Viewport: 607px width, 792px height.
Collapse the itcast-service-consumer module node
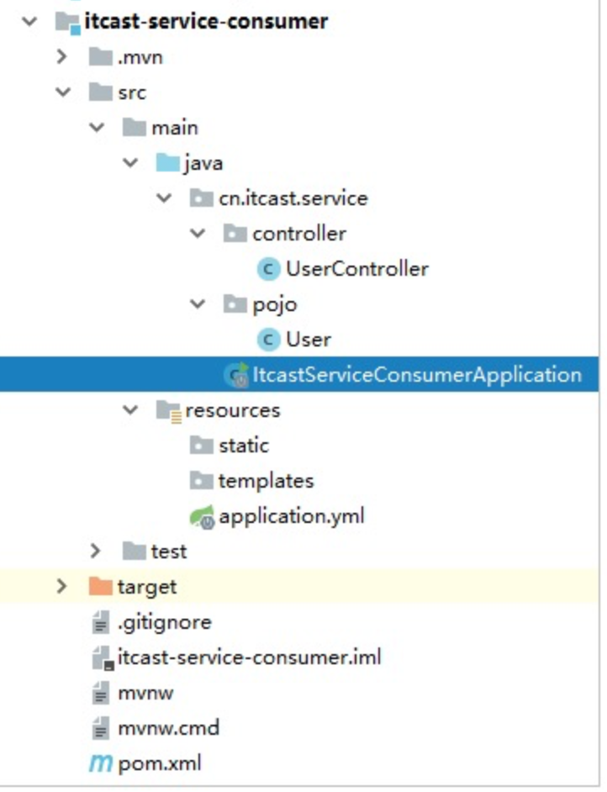(29, 22)
